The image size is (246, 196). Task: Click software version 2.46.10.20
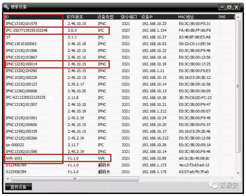pyautogui.click(x=77, y=91)
